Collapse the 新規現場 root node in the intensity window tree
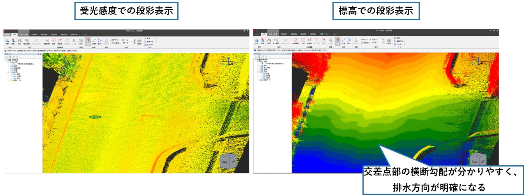Viewport: 525px width, 196px height. pyautogui.click(x=6, y=60)
